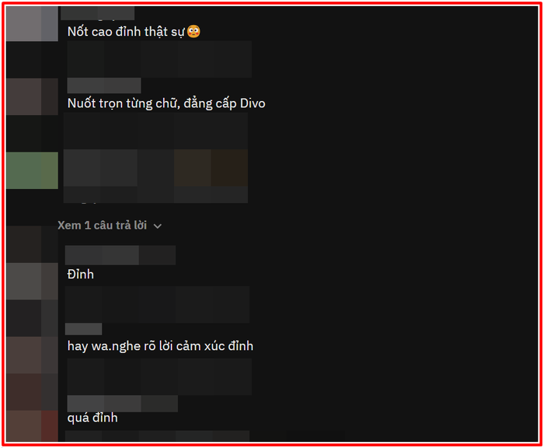This screenshot has height=448, width=544.
Task: Open the 'Xem 1 câu trả lời' replies link
Action: click(102, 226)
